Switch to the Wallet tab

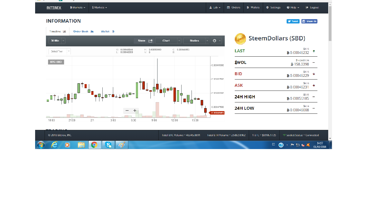(x=108, y=32)
